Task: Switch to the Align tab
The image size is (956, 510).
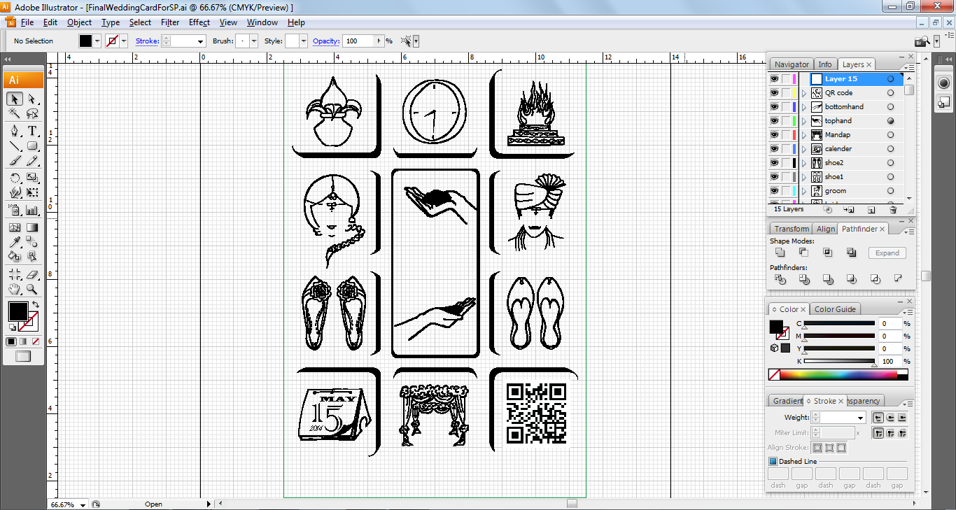Action: coord(826,229)
